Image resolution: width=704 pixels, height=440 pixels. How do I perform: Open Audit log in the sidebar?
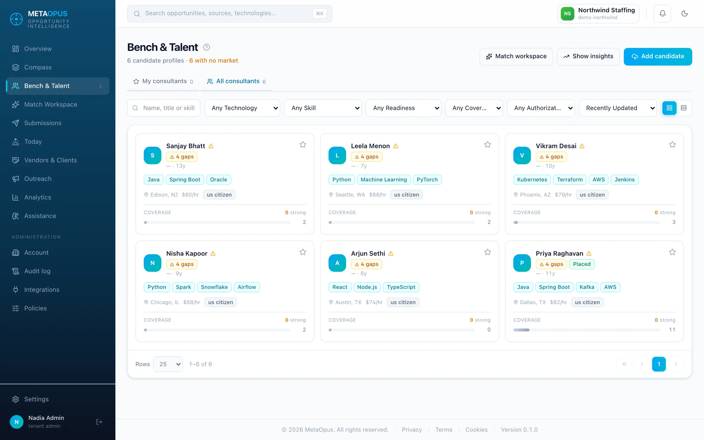tap(58, 271)
